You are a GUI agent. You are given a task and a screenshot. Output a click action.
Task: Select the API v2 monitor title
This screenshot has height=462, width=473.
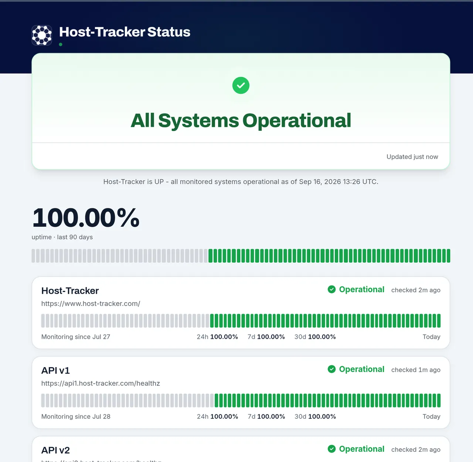[x=55, y=450]
